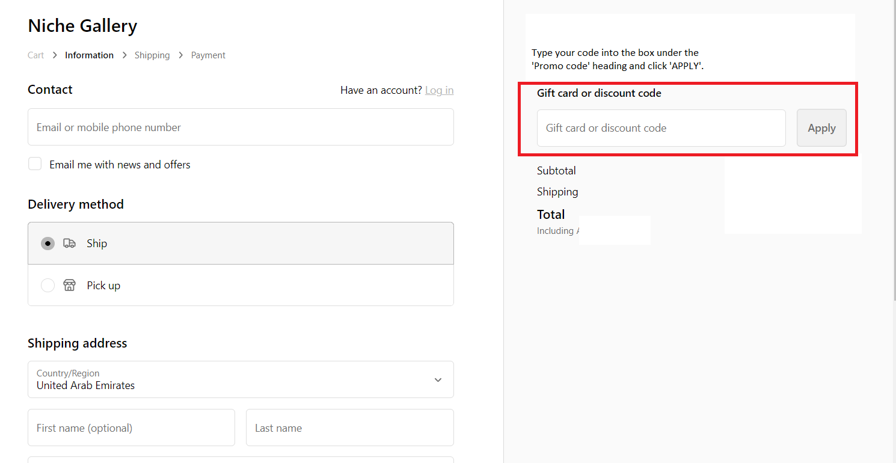Focus the Gift card or discount code field
Viewport: 896px width, 463px height.
(x=661, y=127)
